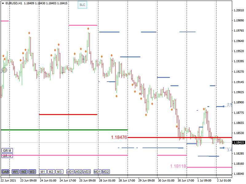Click the SLC button at top
Image resolution: width=246 pixels, height=184 pixels.
[82, 5]
